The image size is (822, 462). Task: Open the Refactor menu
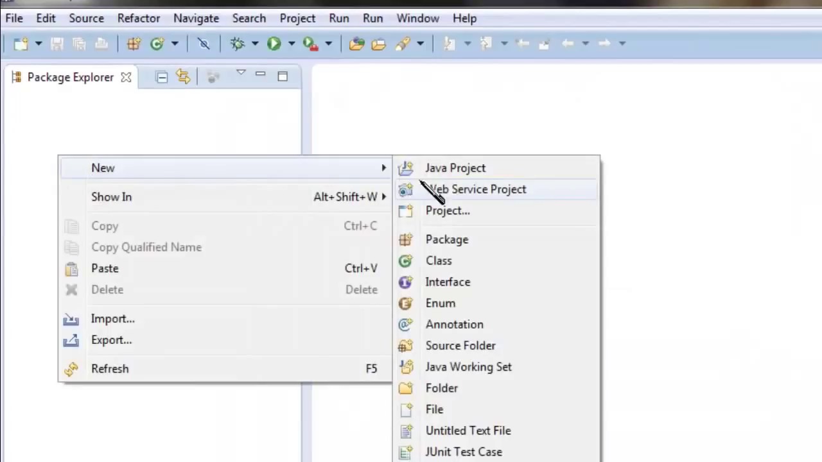click(x=139, y=18)
